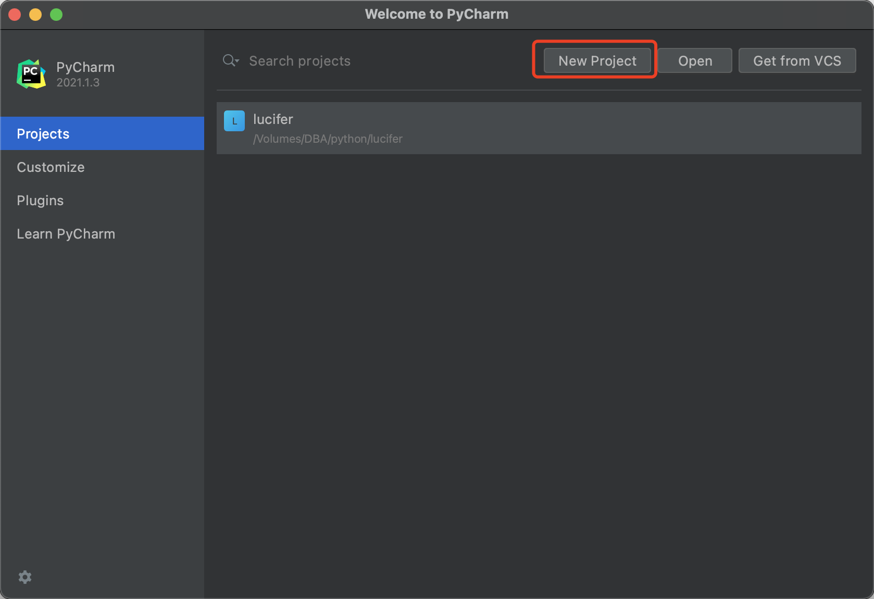
Task: Open search options magnifier dropdown
Action: click(x=231, y=60)
